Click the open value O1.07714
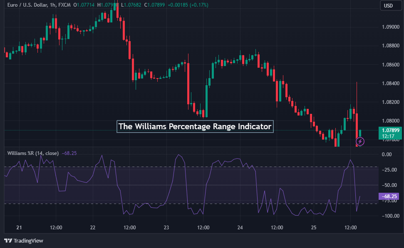The width and height of the screenshot is (404, 248). [x=84, y=5]
